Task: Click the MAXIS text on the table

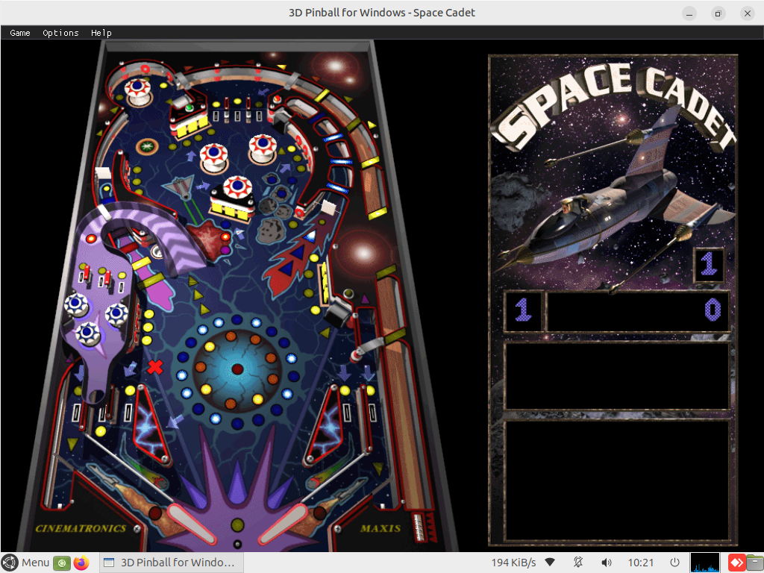Action: 380,528
